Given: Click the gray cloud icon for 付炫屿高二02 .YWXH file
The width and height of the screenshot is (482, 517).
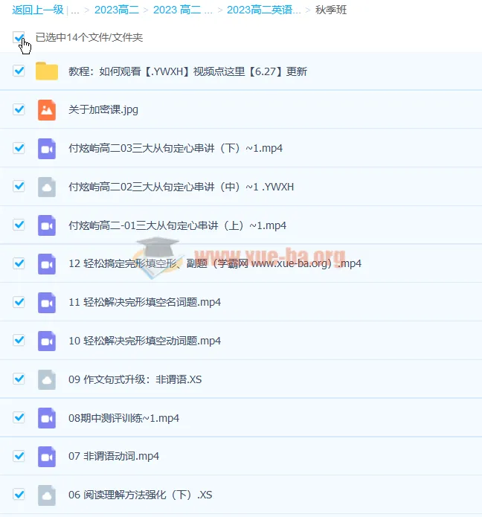Looking at the screenshot, I should [x=47, y=187].
